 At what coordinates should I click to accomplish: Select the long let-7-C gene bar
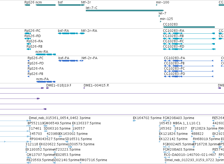click(125, 11)
